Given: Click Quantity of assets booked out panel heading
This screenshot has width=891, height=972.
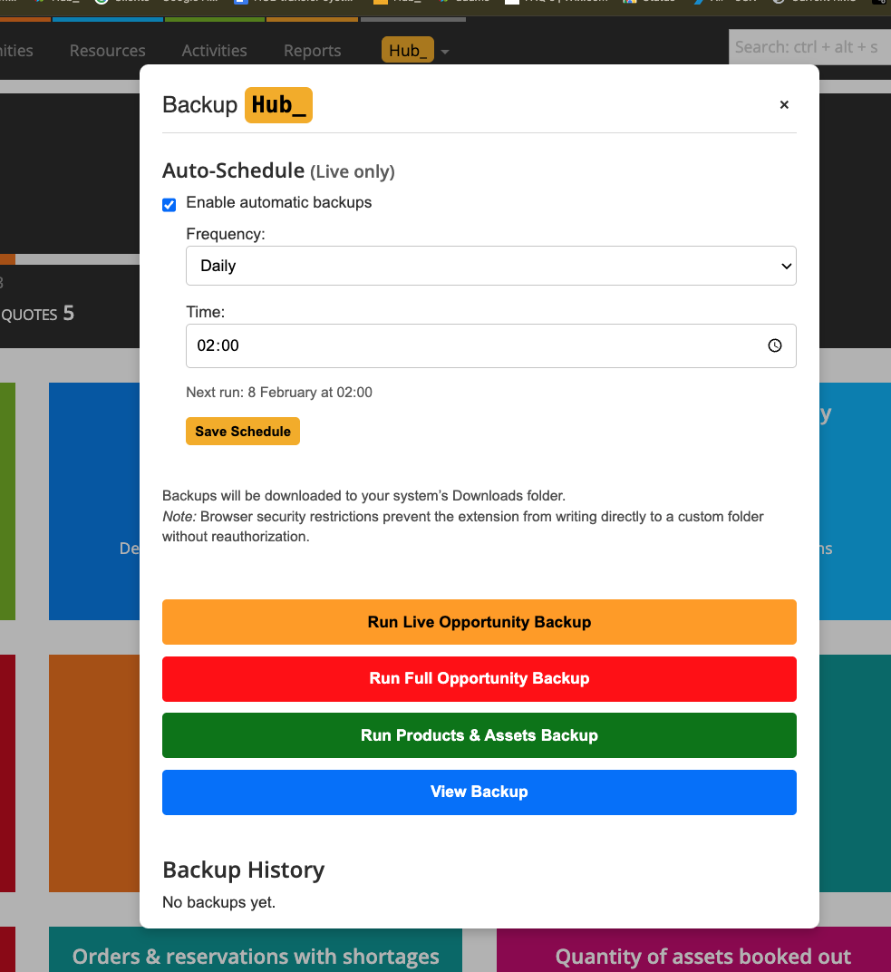Looking at the screenshot, I should 702,957.
